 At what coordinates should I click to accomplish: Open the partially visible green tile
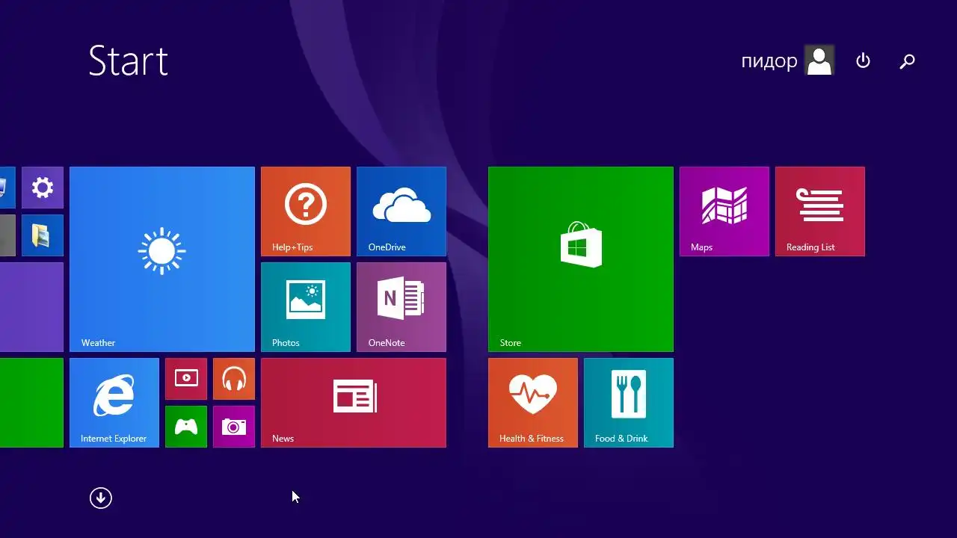pyautogui.click(x=31, y=403)
